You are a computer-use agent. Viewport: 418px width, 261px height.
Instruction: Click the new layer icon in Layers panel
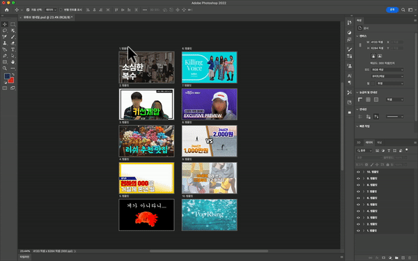tap(403, 258)
